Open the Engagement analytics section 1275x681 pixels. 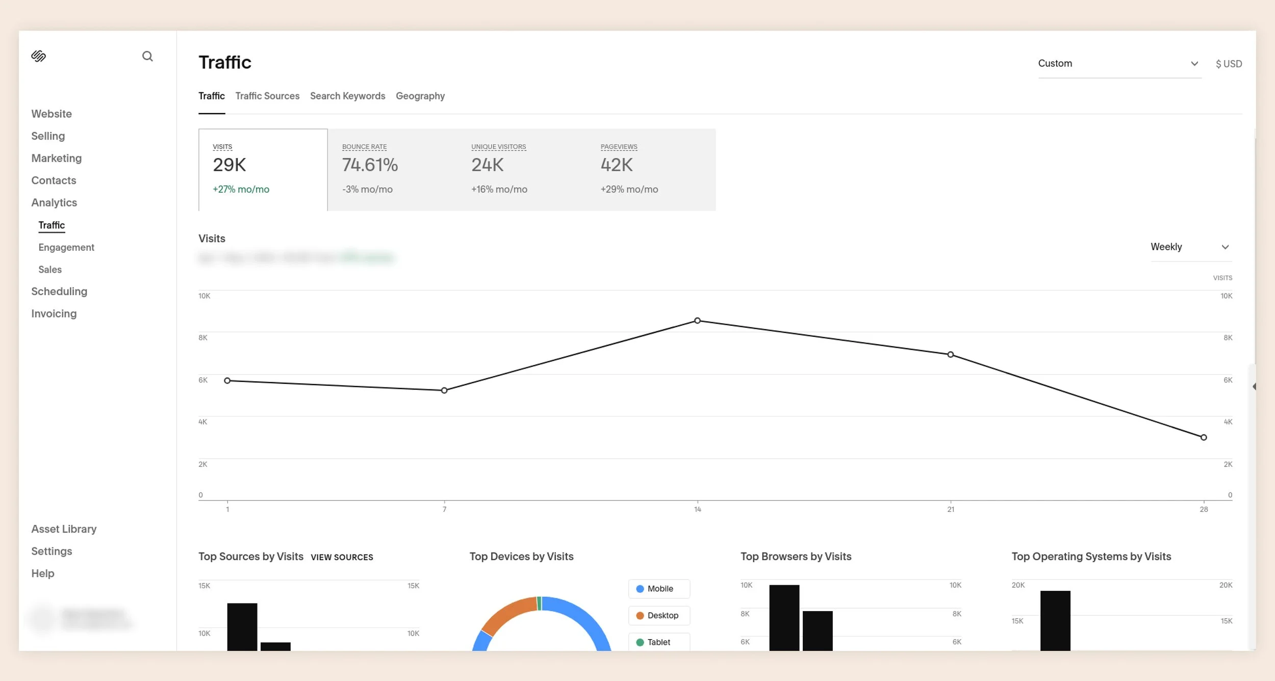(66, 247)
